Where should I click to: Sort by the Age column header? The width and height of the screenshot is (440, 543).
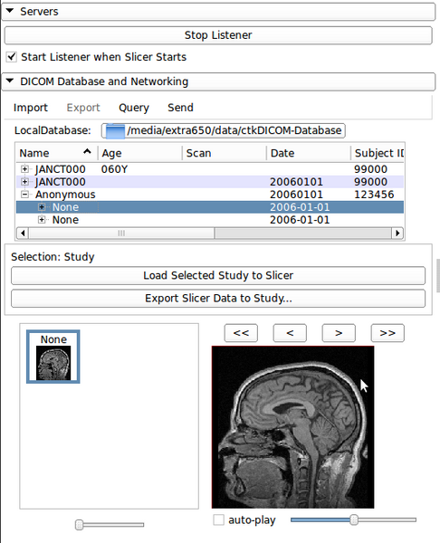pos(140,153)
